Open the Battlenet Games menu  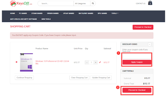[86, 13]
